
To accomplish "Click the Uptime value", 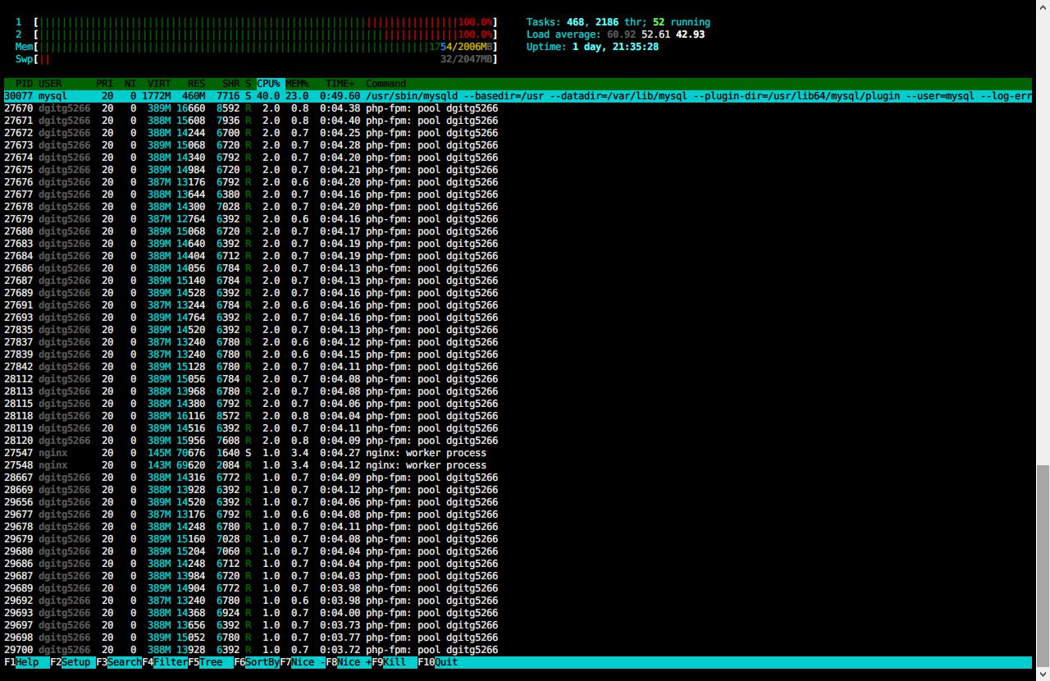I will [615, 47].
